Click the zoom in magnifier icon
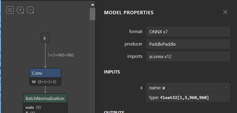The height and width of the screenshot is (113, 237). [20, 10]
